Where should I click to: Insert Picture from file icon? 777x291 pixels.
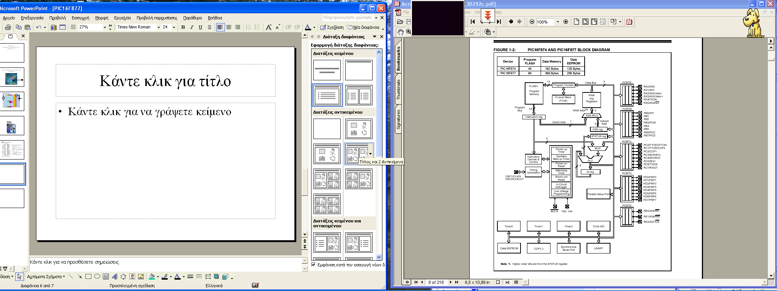(141, 277)
